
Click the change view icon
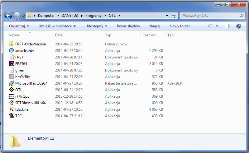(x=210, y=26)
